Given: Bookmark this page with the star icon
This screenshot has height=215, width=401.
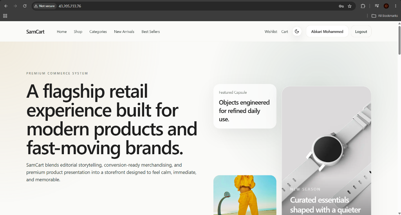Looking at the screenshot, I should point(350,6).
